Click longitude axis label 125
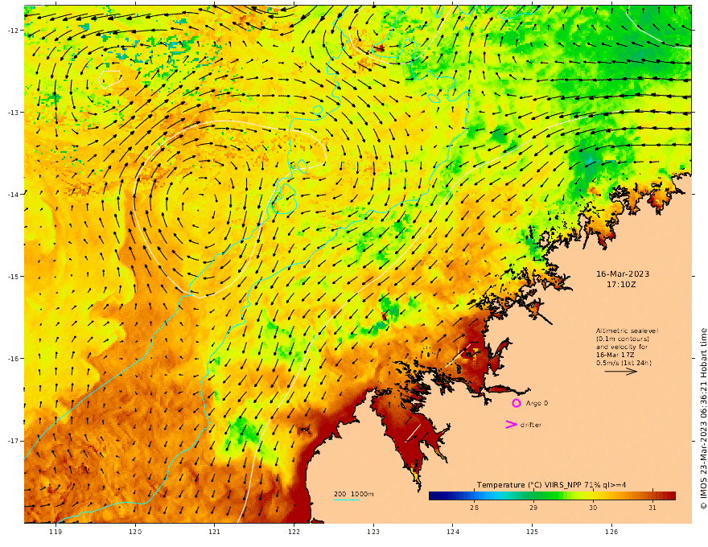 (533, 532)
